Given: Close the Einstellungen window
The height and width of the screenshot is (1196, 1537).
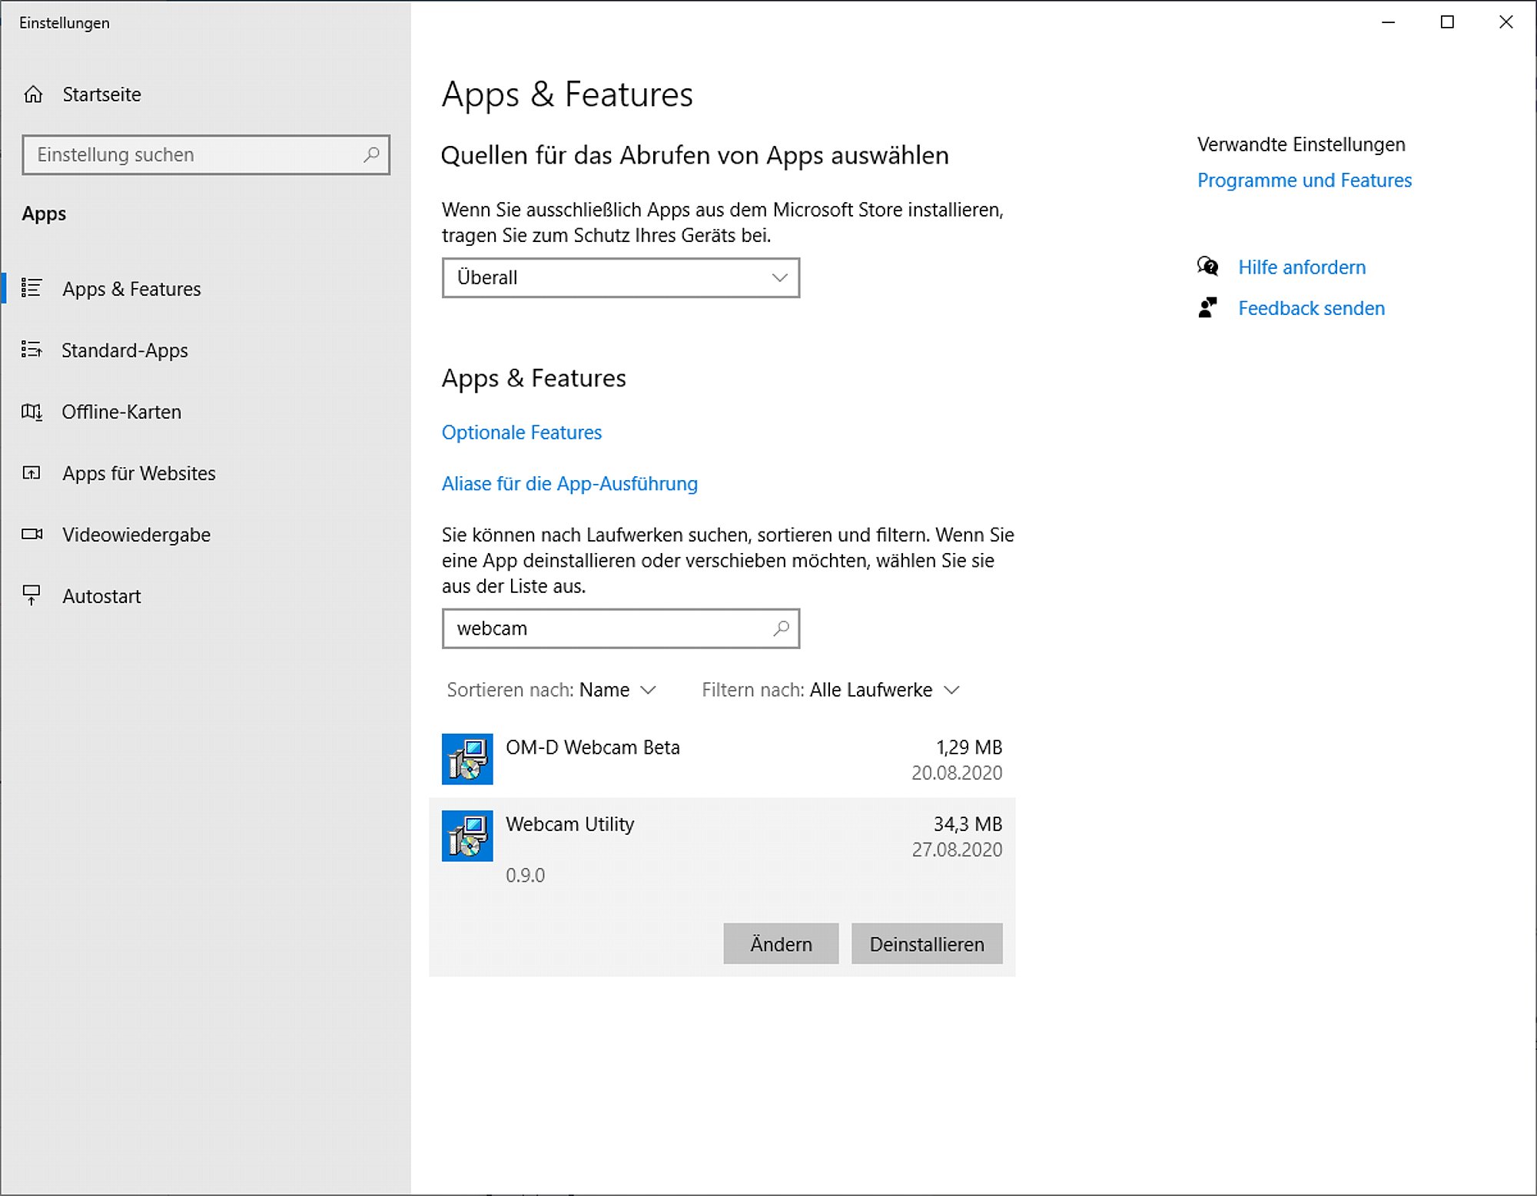Looking at the screenshot, I should click(x=1506, y=22).
